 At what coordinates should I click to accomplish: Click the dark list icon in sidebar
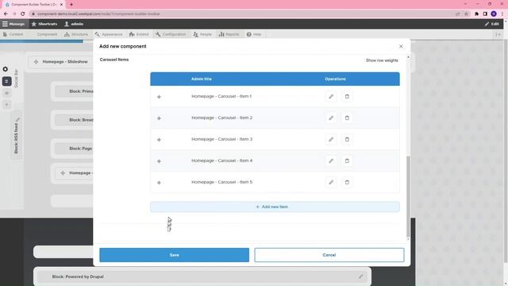[x=7, y=81]
